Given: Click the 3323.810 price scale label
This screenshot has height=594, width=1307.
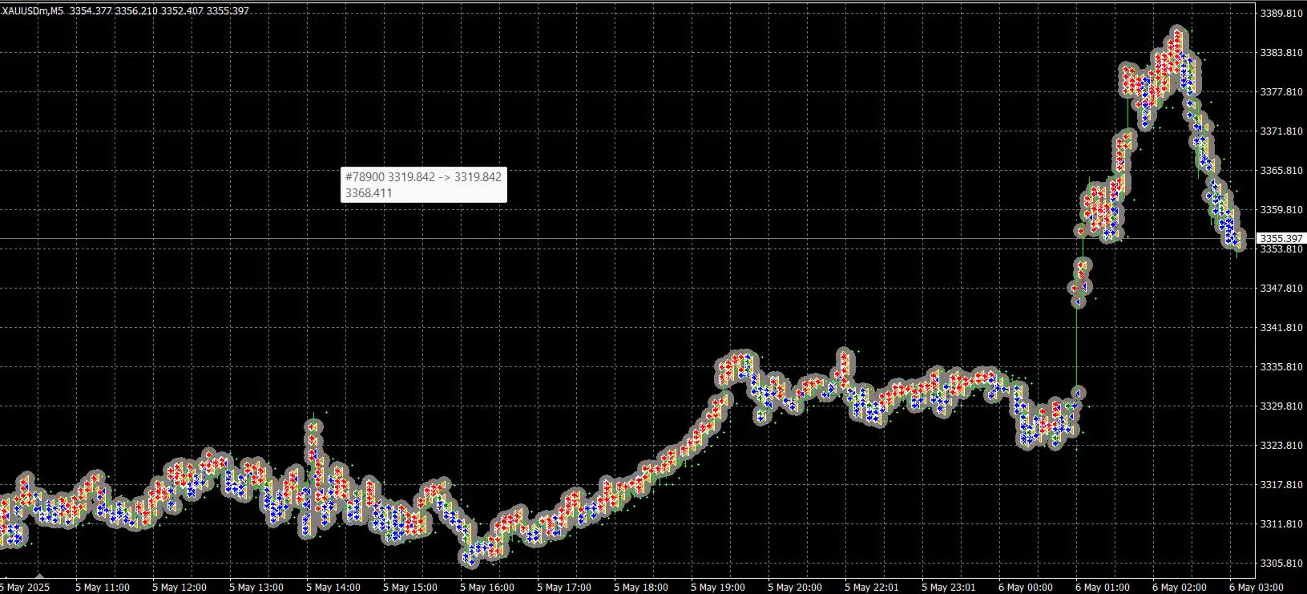Looking at the screenshot, I should point(1281,446).
